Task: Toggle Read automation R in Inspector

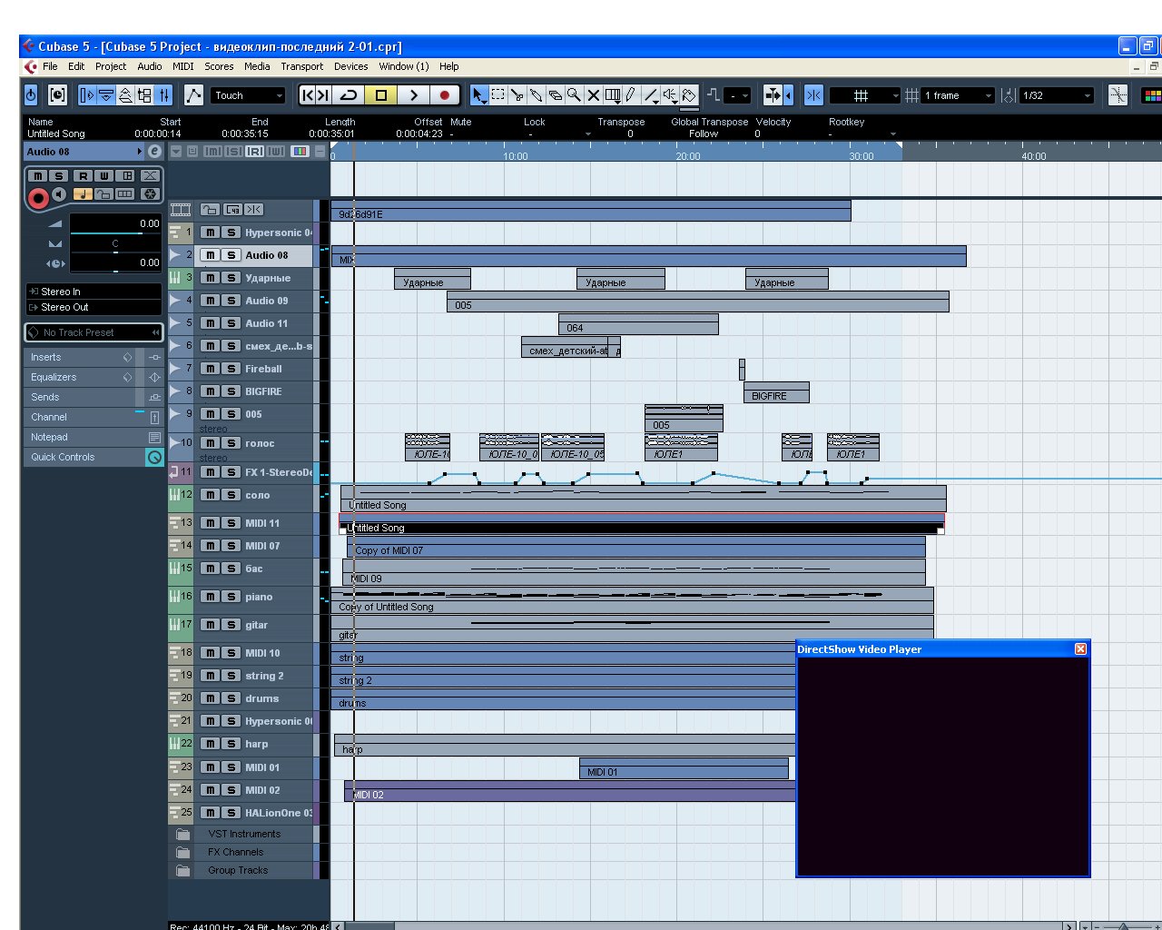Action: [x=83, y=176]
